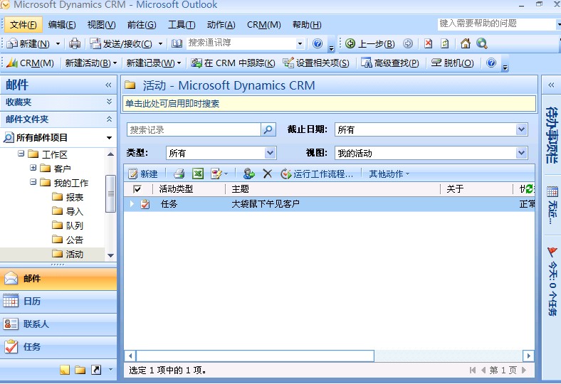This screenshot has height=384, width=561.
Task: Switch to 日历 in navigation pane
Action: click(x=32, y=302)
